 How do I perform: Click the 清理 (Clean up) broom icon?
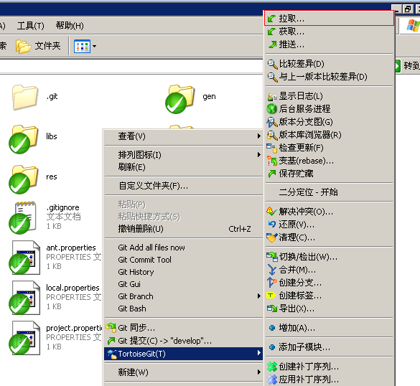(x=271, y=237)
